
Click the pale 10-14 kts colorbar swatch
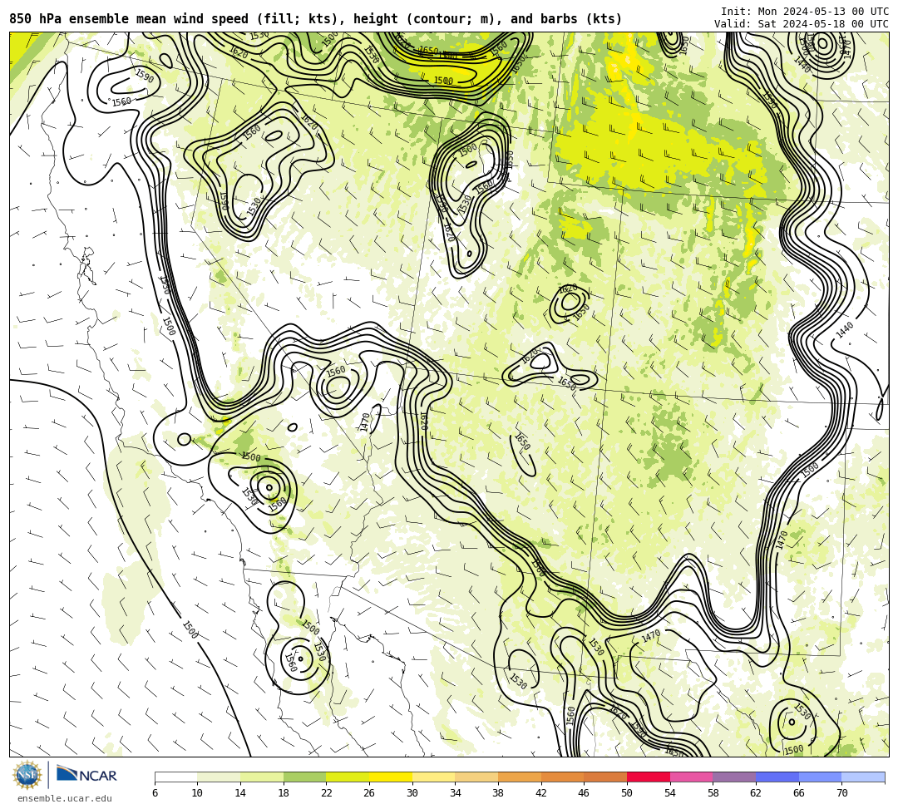[x=219, y=777]
